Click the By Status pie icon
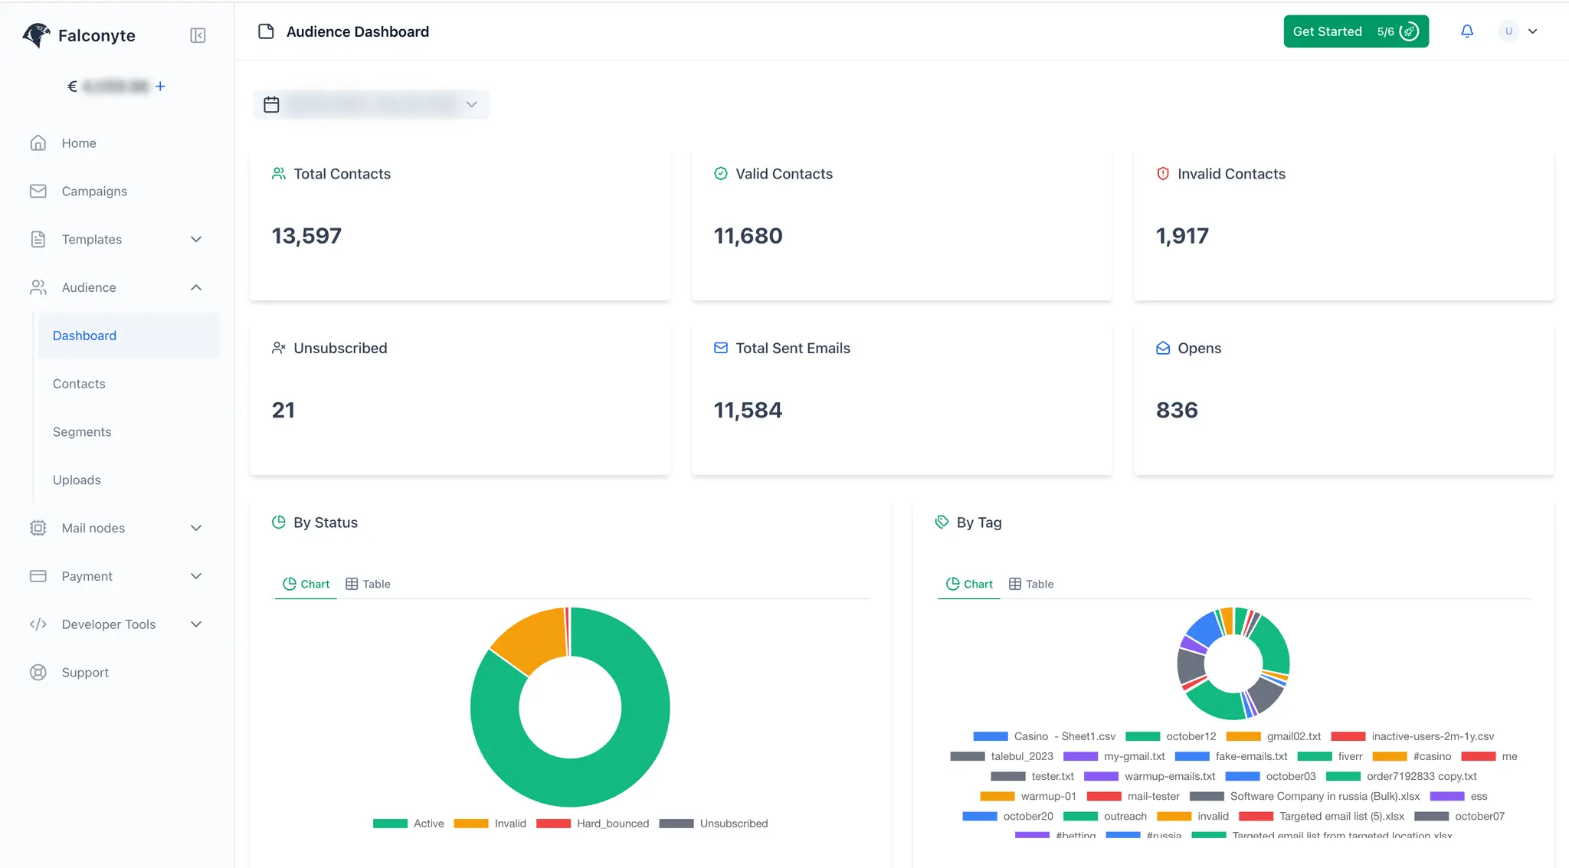1569x868 pixels. coord(279,522)
